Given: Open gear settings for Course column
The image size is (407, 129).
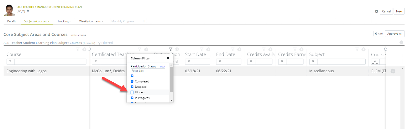Looking at the screenshot, I should 84,49.
